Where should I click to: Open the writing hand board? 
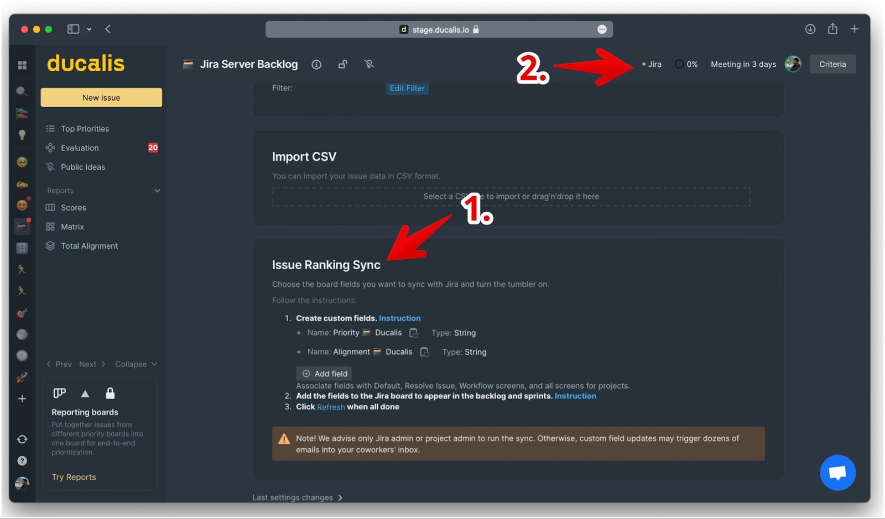click(22, 184)
